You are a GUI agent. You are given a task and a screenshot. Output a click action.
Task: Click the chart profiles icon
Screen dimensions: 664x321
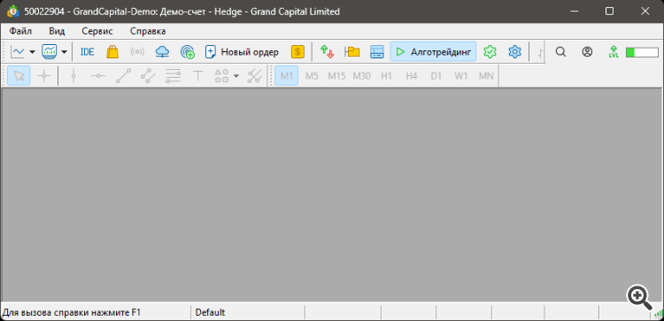pyautogui.click(x=49, y=52)
